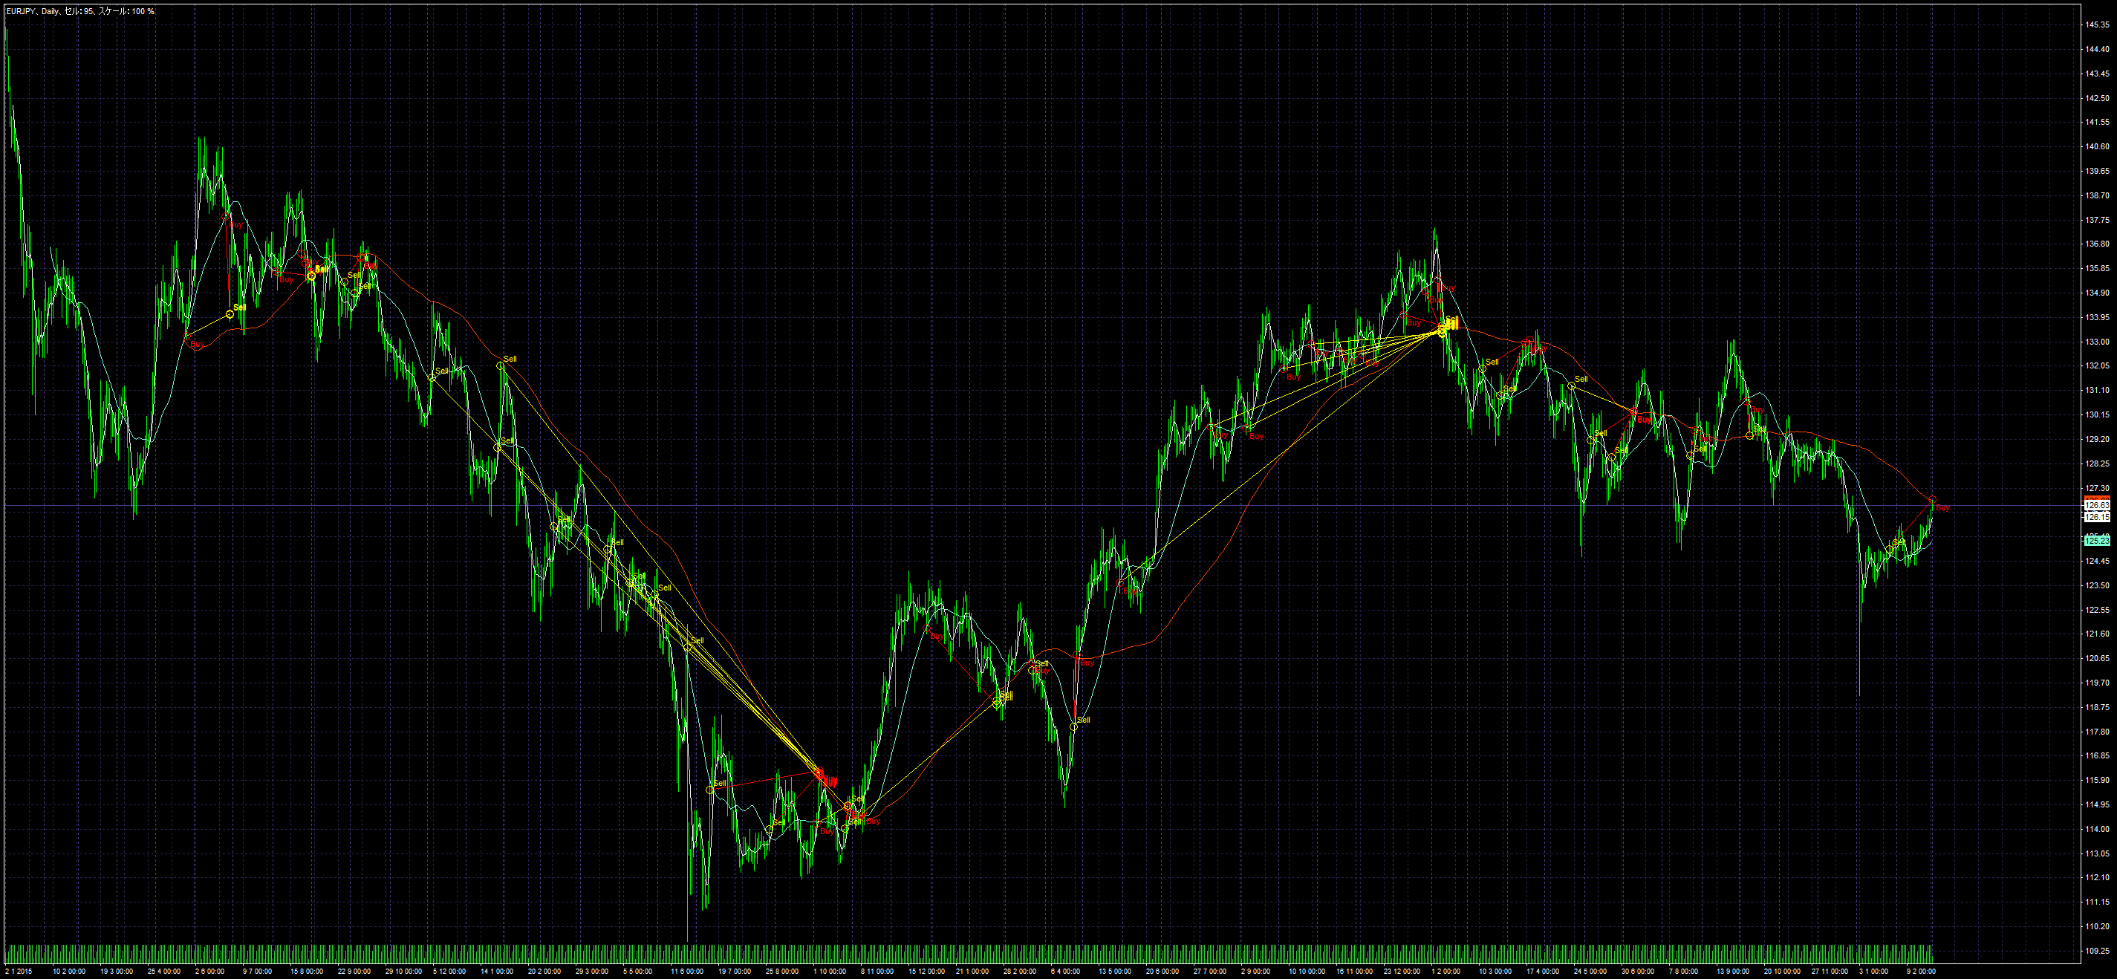The height and width of the screenshot is (979, 2117).
Task: Click the '10 2 00:00' date axis label
Action: 69,971
